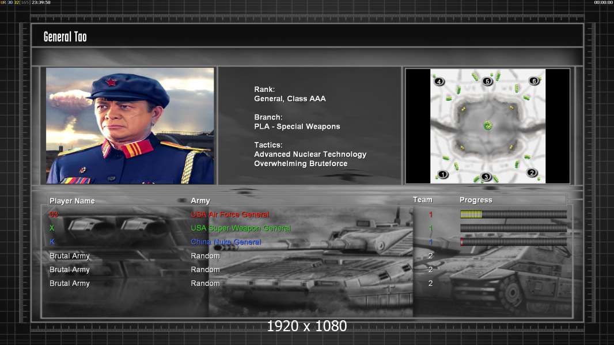Viewport: 614px width, 345px height.
Task: Click the USA Air Force General progress bar
Action: [513, 214]
